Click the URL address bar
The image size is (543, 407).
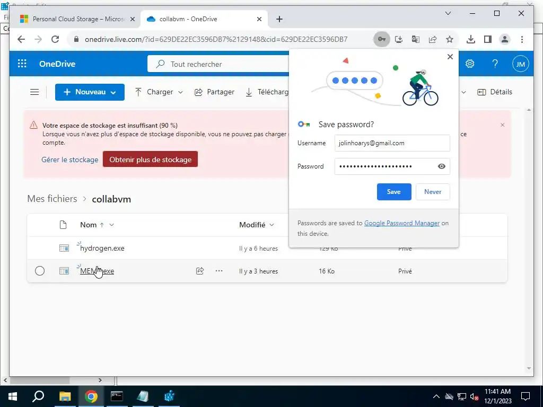coord(216,39)
